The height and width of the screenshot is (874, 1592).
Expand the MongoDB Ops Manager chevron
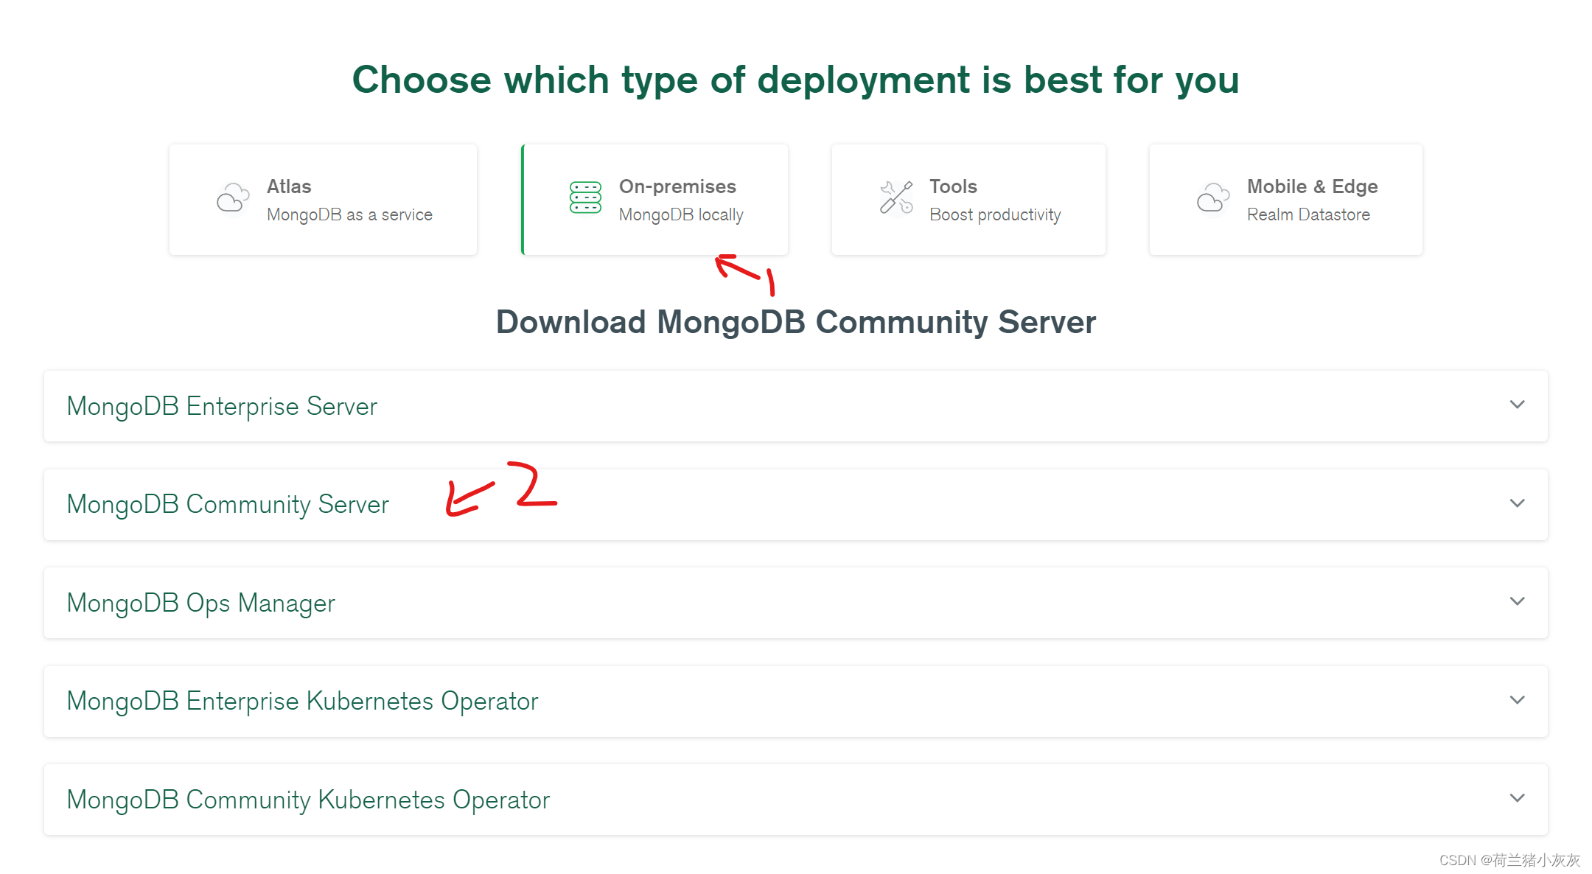(1517, 601)
